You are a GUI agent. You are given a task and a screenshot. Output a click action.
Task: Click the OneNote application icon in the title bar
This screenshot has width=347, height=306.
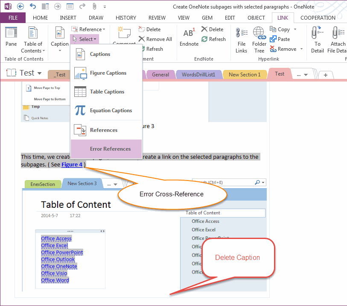click(x=8, y=6)
